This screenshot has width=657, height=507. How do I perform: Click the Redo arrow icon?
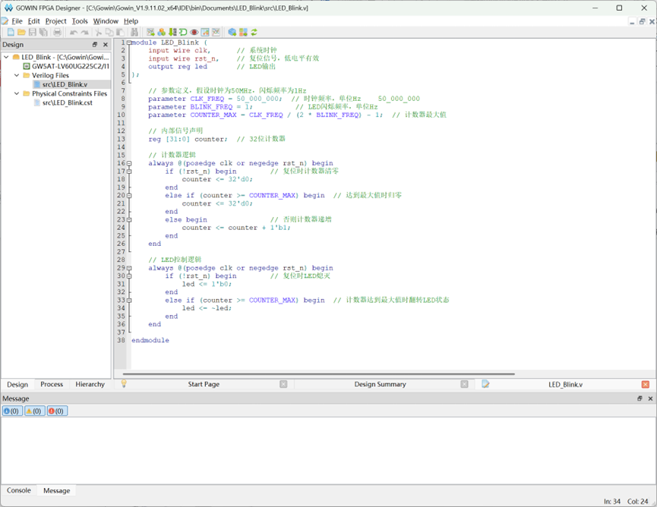click(x=84, y=32)
